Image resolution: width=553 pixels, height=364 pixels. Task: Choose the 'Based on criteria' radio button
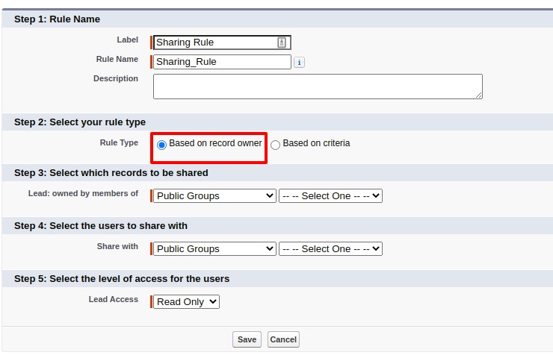275,145
